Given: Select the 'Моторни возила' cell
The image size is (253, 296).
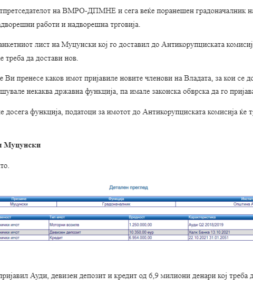Looking at the screenshot, I should tap(89, 225).
